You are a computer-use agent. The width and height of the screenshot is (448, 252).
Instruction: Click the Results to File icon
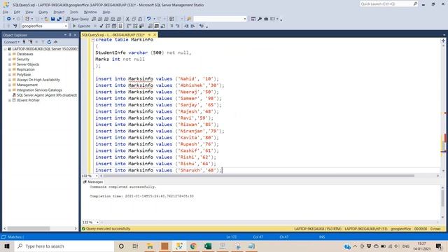coord(163,26)
